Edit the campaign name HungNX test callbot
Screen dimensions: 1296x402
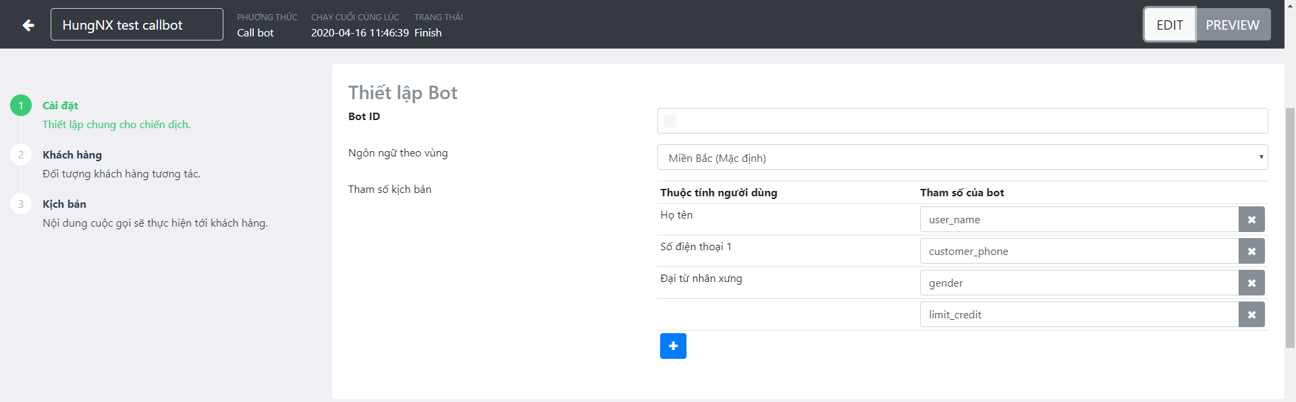click(x=136, y=25)
